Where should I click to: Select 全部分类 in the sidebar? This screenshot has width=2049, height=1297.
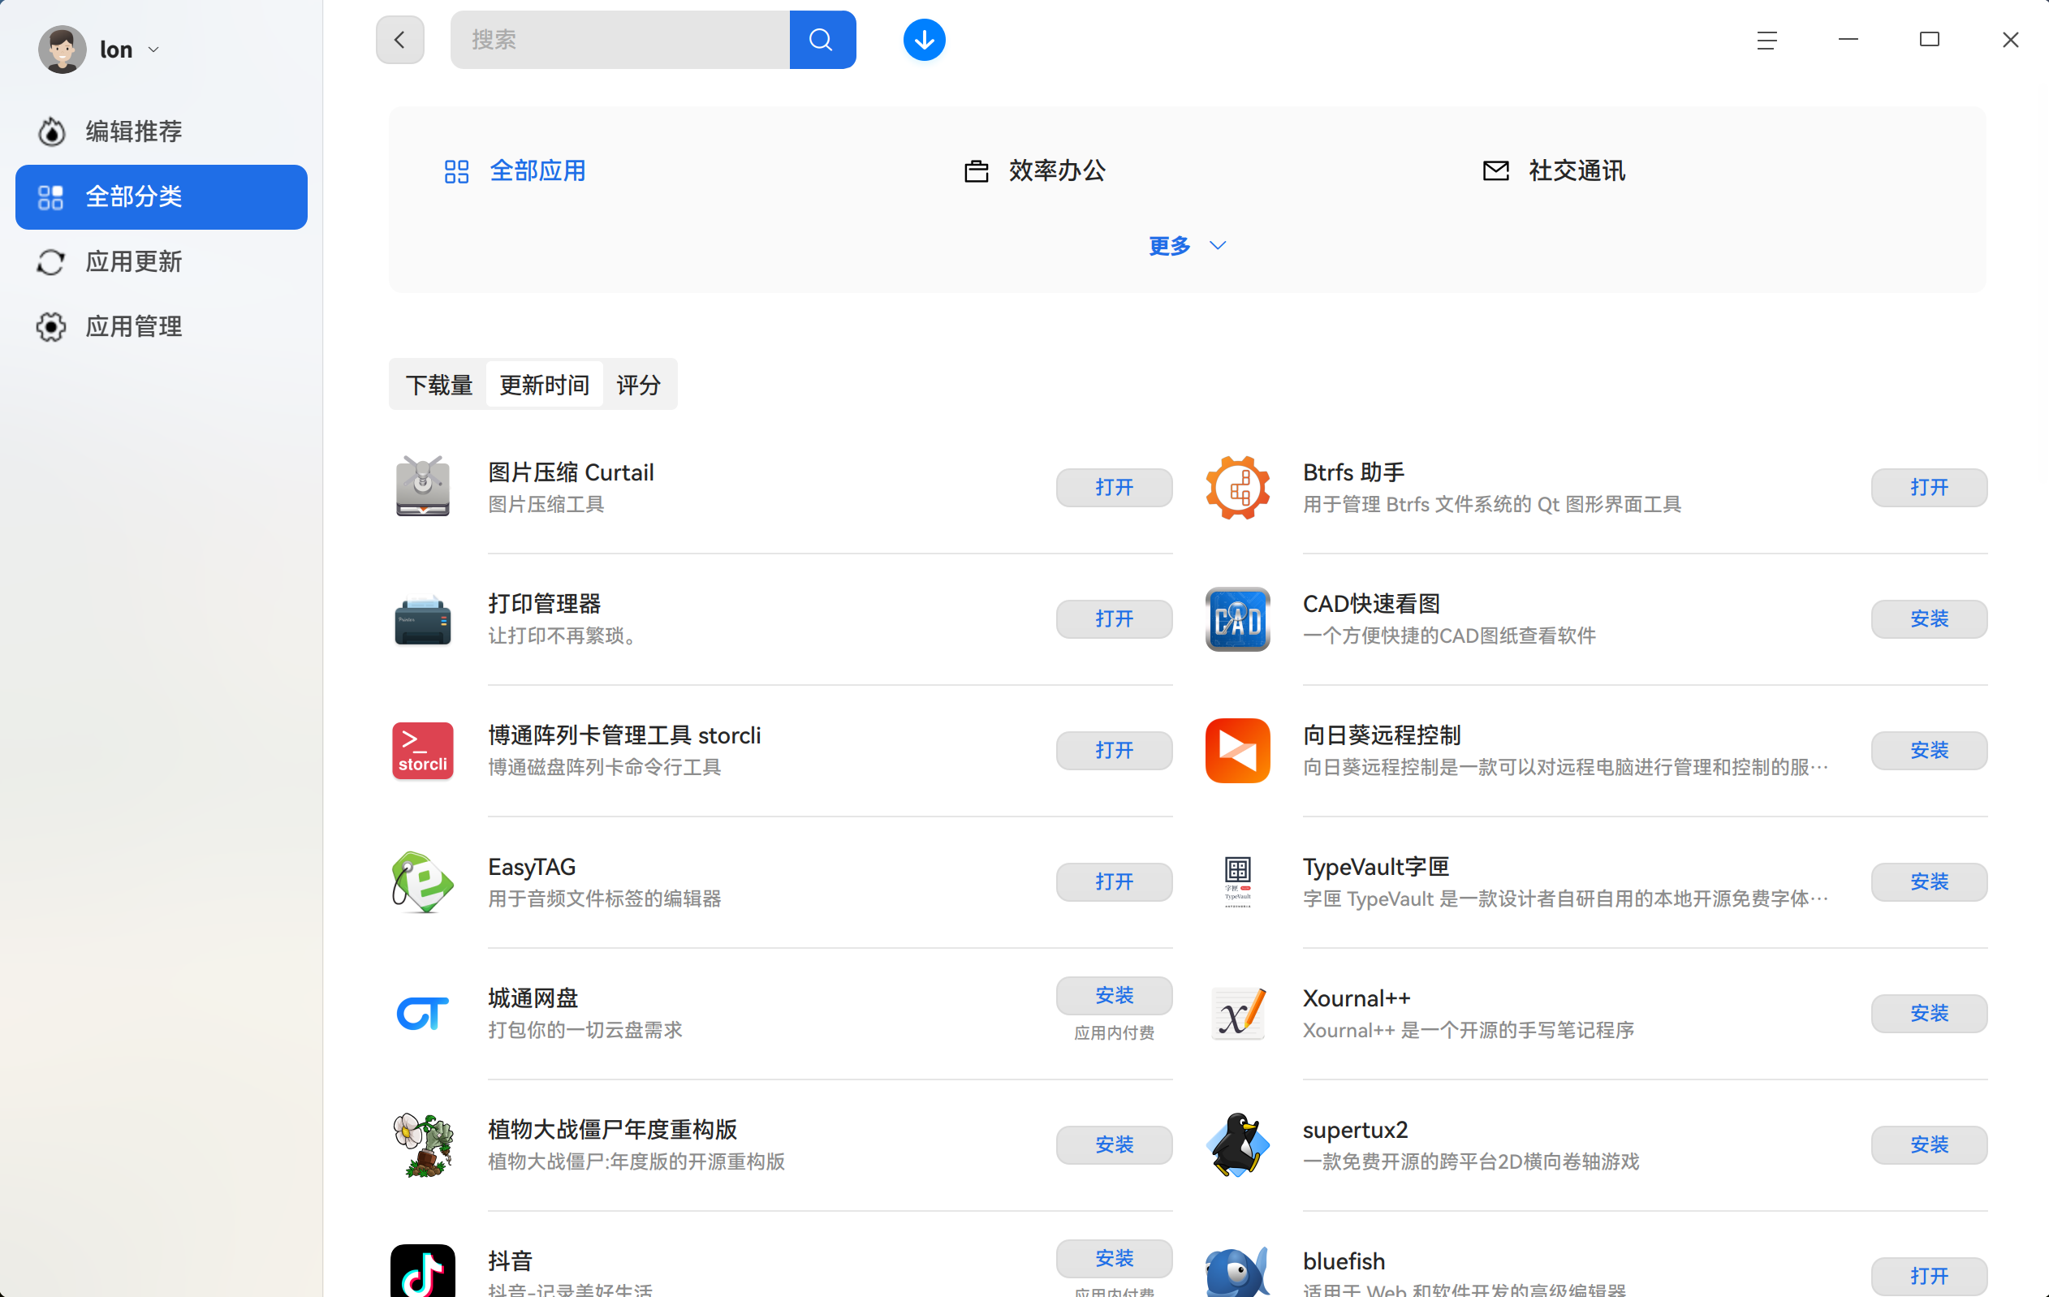[x=134, y=196]
